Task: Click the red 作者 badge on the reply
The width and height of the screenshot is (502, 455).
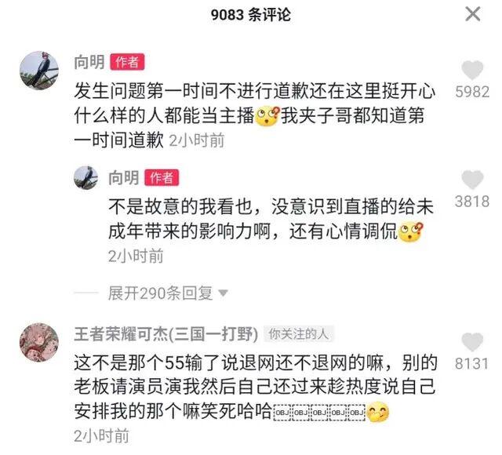Action: click(162, 178)
